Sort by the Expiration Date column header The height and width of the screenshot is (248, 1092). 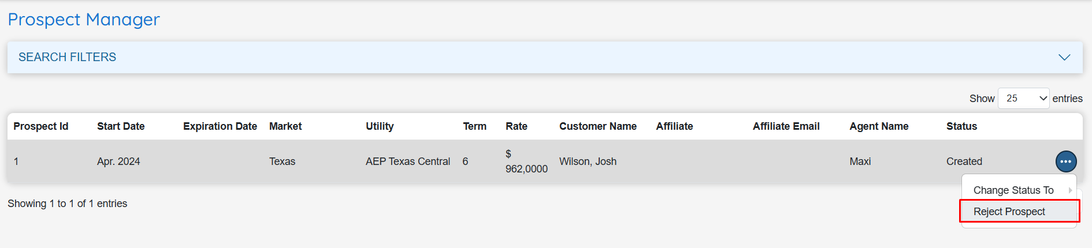220,126
